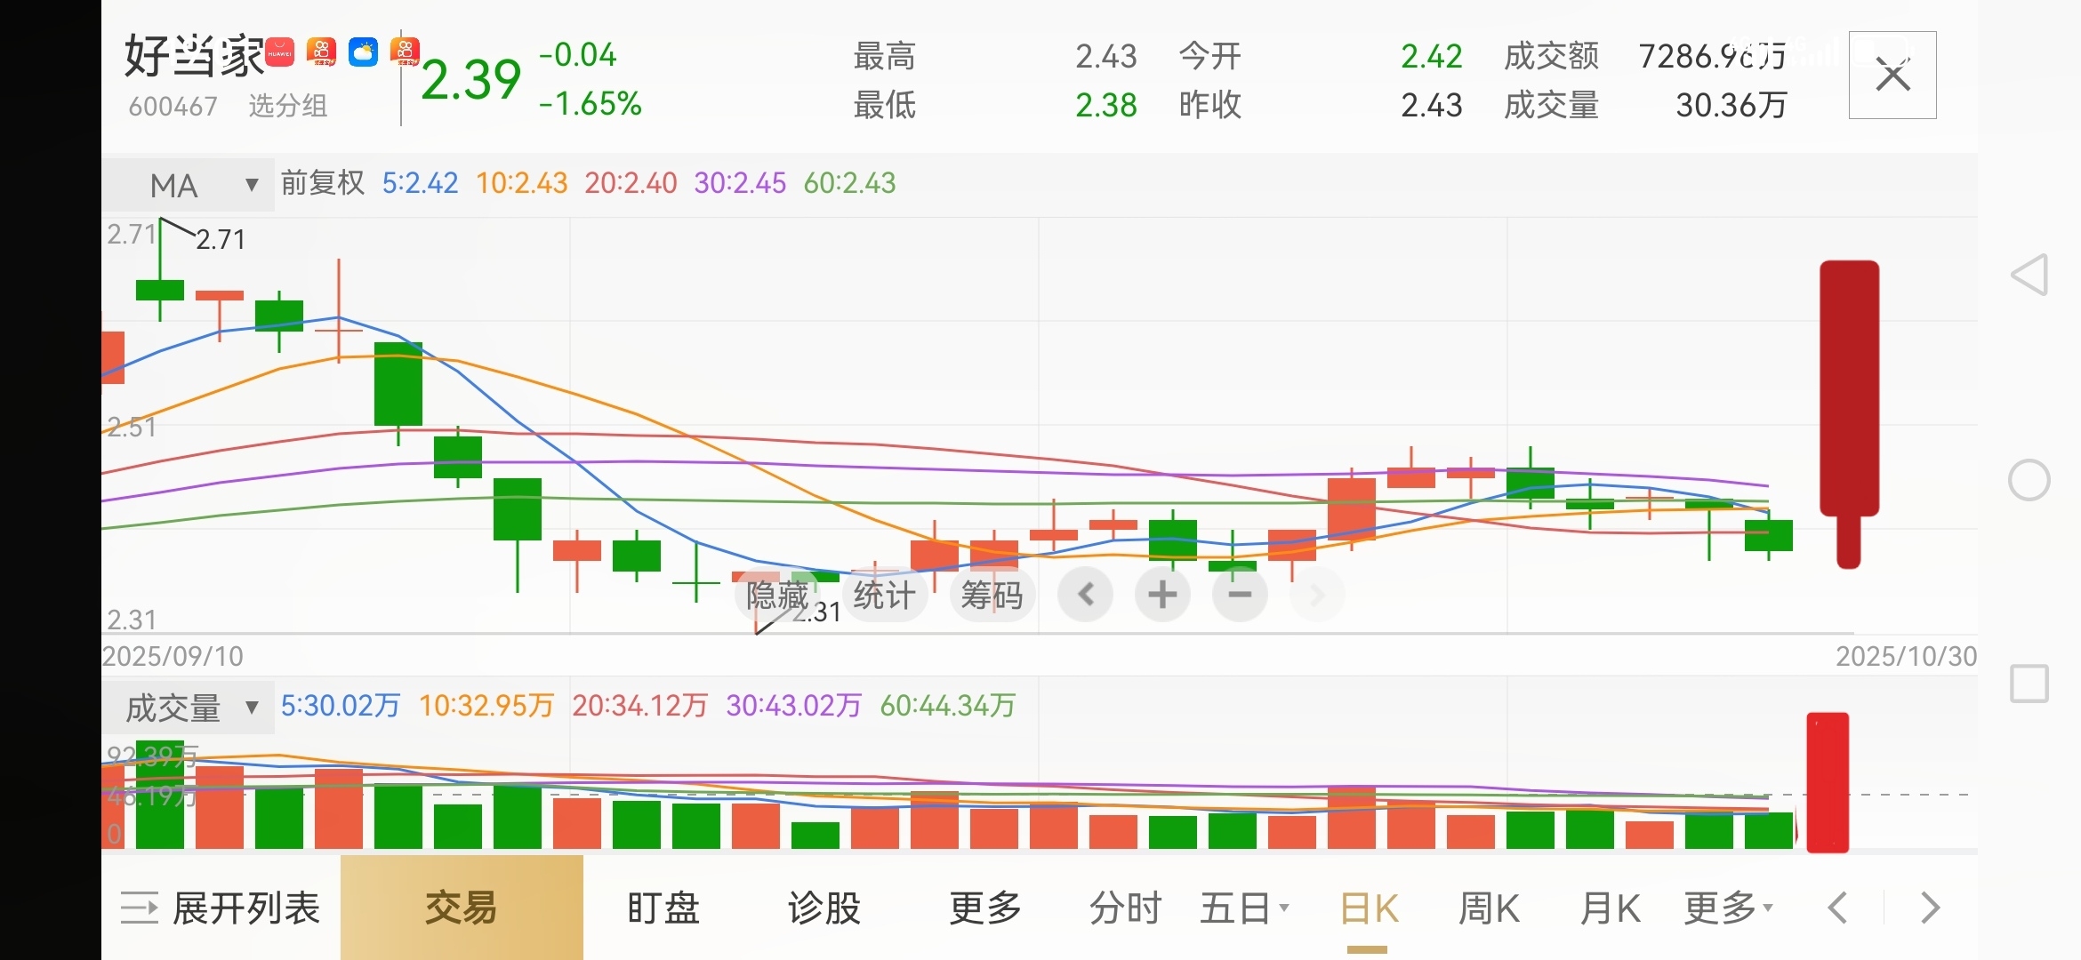Toggle 筹码 chip distribution view

(x=992, y=595)
